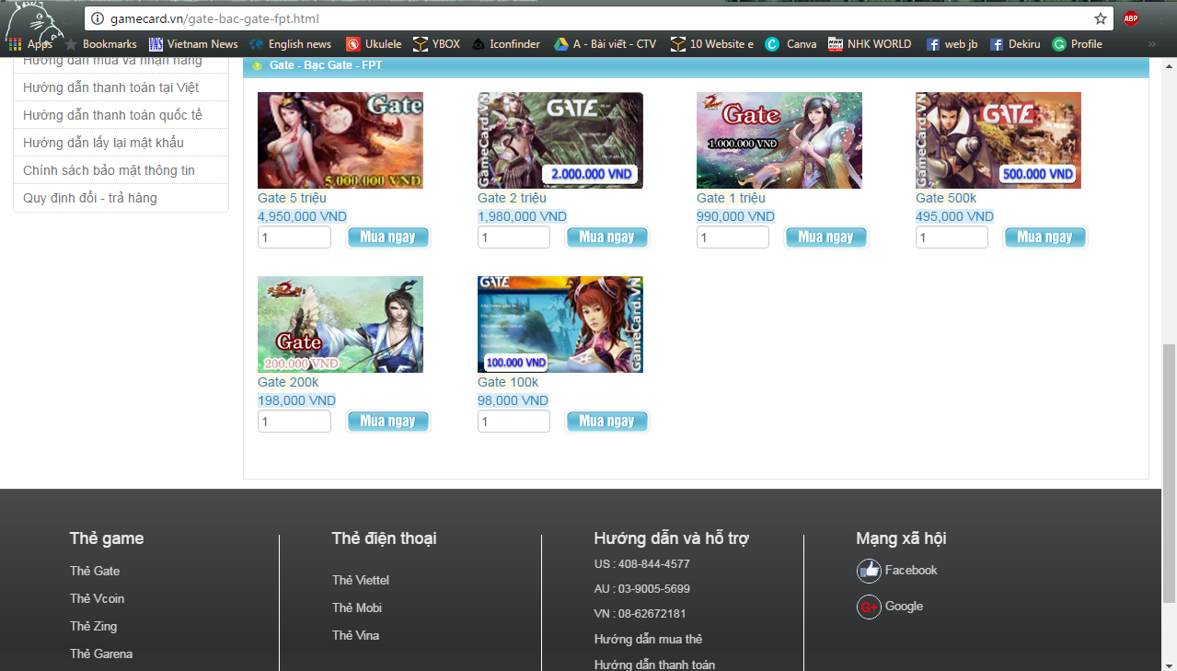Open 'Hướng dẫn mua thẻ' footer link
This screenshot has width=1177, height=671.
[x=648, y=639]
